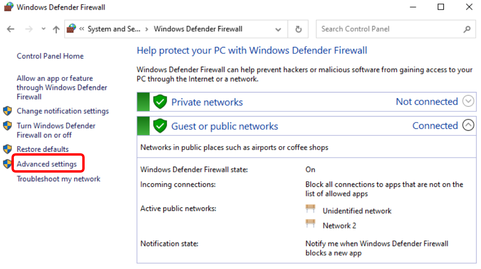This screenshot has height=269, width=481.
Task: Open address bar history dropdown
Action: point(278,29)
